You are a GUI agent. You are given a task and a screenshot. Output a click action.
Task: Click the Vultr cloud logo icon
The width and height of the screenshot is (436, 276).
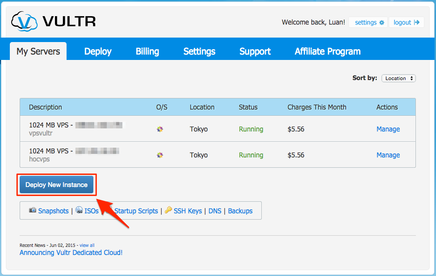(24, 21)
